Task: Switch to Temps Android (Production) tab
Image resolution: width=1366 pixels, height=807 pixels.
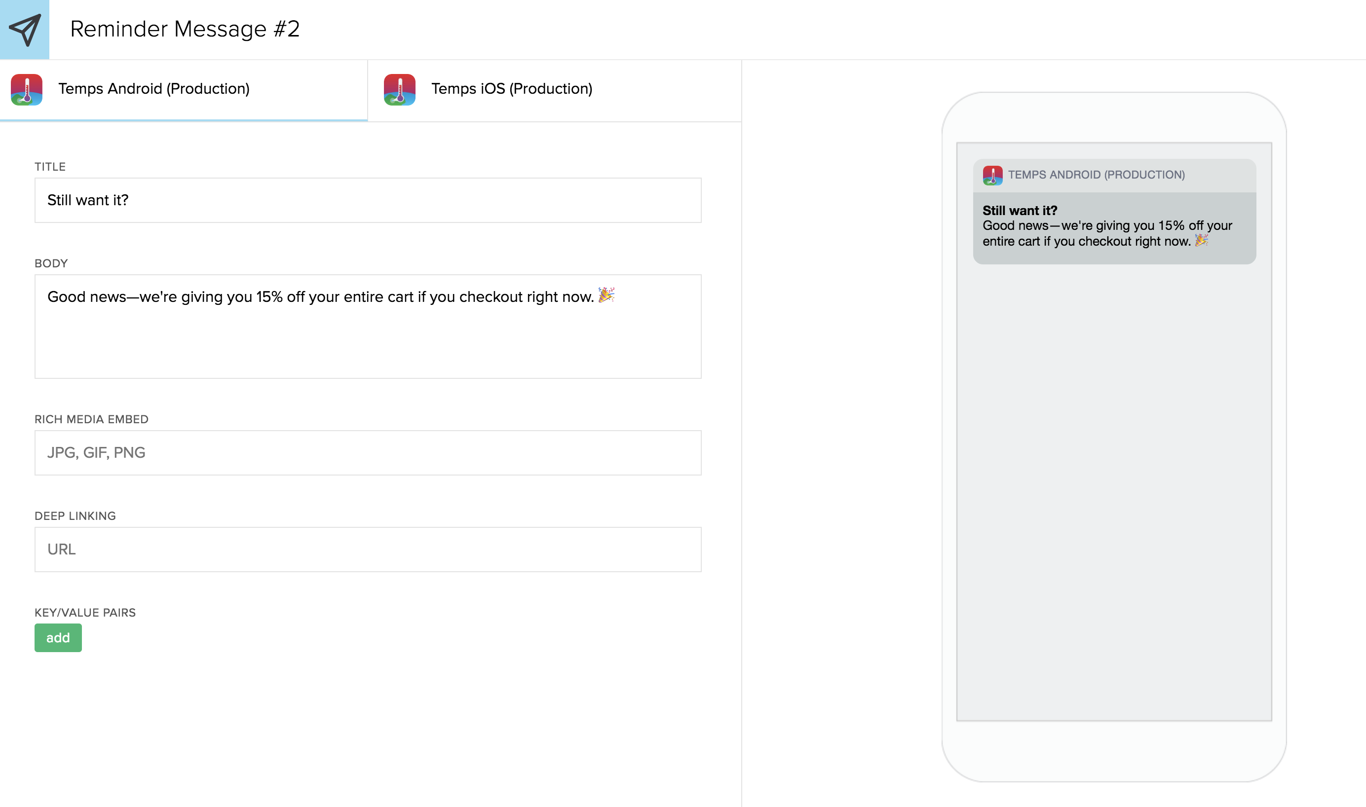Action: [154, 89]
